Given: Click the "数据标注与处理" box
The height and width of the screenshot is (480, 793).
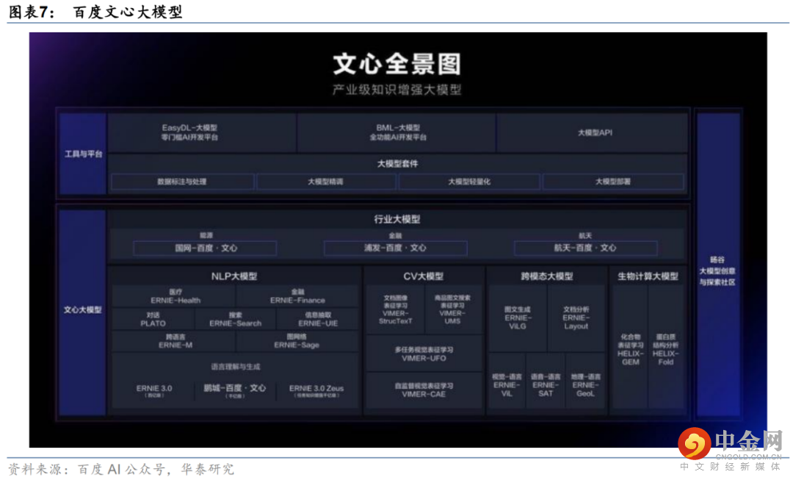Looking at the screenshot, I should (182, 182).
